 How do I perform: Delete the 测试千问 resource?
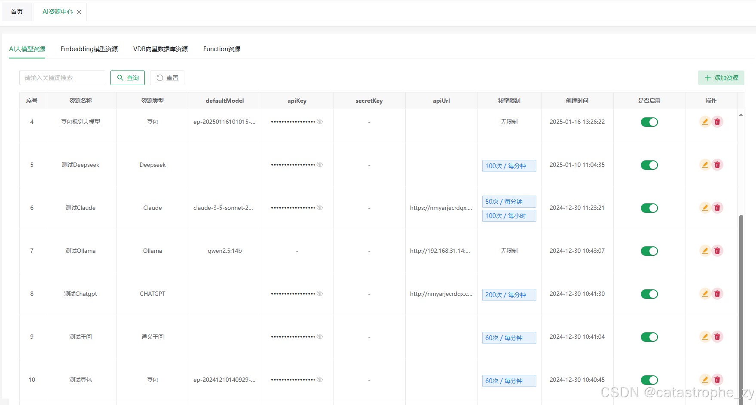717,337
